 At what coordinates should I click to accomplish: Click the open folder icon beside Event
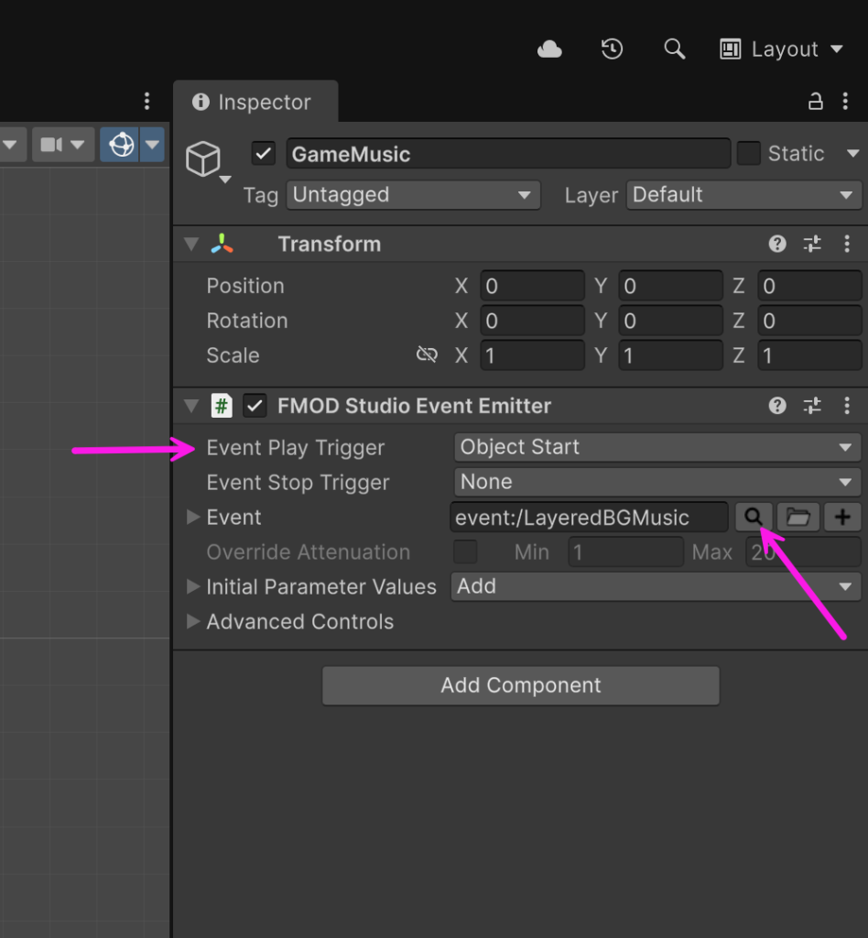click(797, 518)
